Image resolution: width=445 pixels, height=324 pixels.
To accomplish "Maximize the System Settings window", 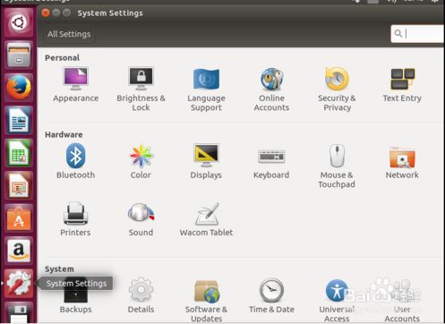I will 67,13.
